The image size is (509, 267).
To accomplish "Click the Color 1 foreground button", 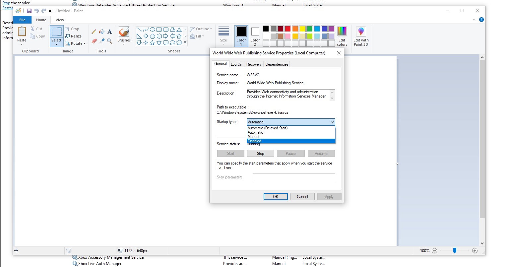I will (x=241, y=36).
